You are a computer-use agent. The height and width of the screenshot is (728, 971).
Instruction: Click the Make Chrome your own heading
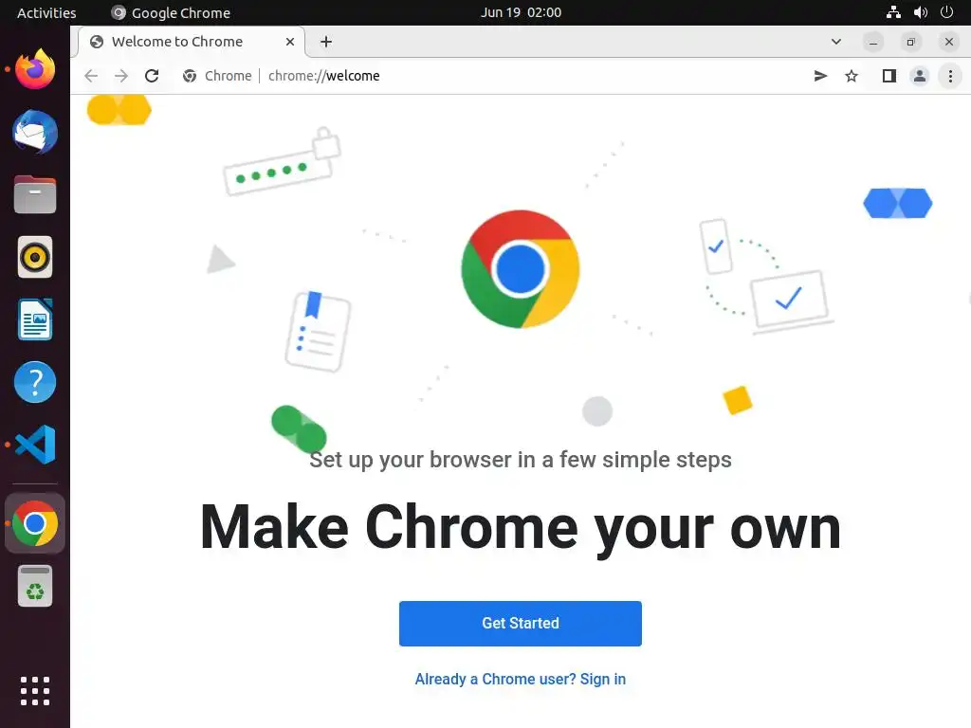(x=521, y=527)
